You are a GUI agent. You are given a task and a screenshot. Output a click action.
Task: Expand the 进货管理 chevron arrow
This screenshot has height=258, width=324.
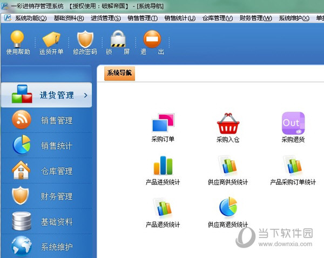tap(86, 95)
